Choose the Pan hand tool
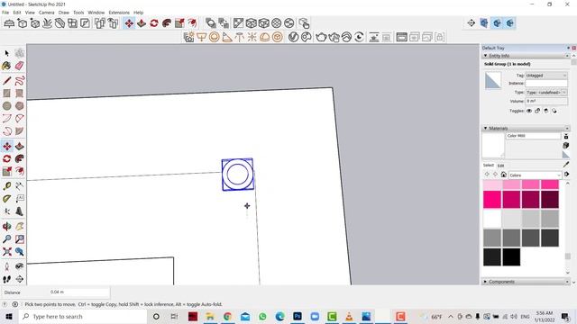This screenshot has width=577, height=324. (x=20, y=226)
